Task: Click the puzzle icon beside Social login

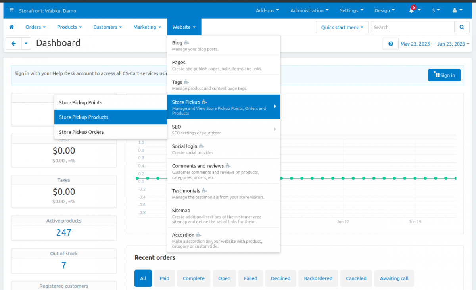Action: 202,146
